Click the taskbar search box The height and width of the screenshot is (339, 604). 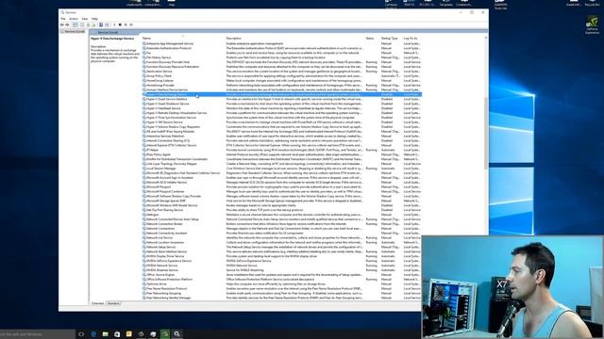(38, 334)
